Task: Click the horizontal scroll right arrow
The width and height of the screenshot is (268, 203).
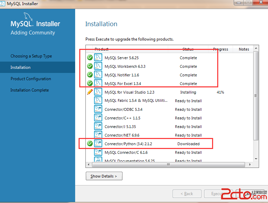Action: point(250,164)
